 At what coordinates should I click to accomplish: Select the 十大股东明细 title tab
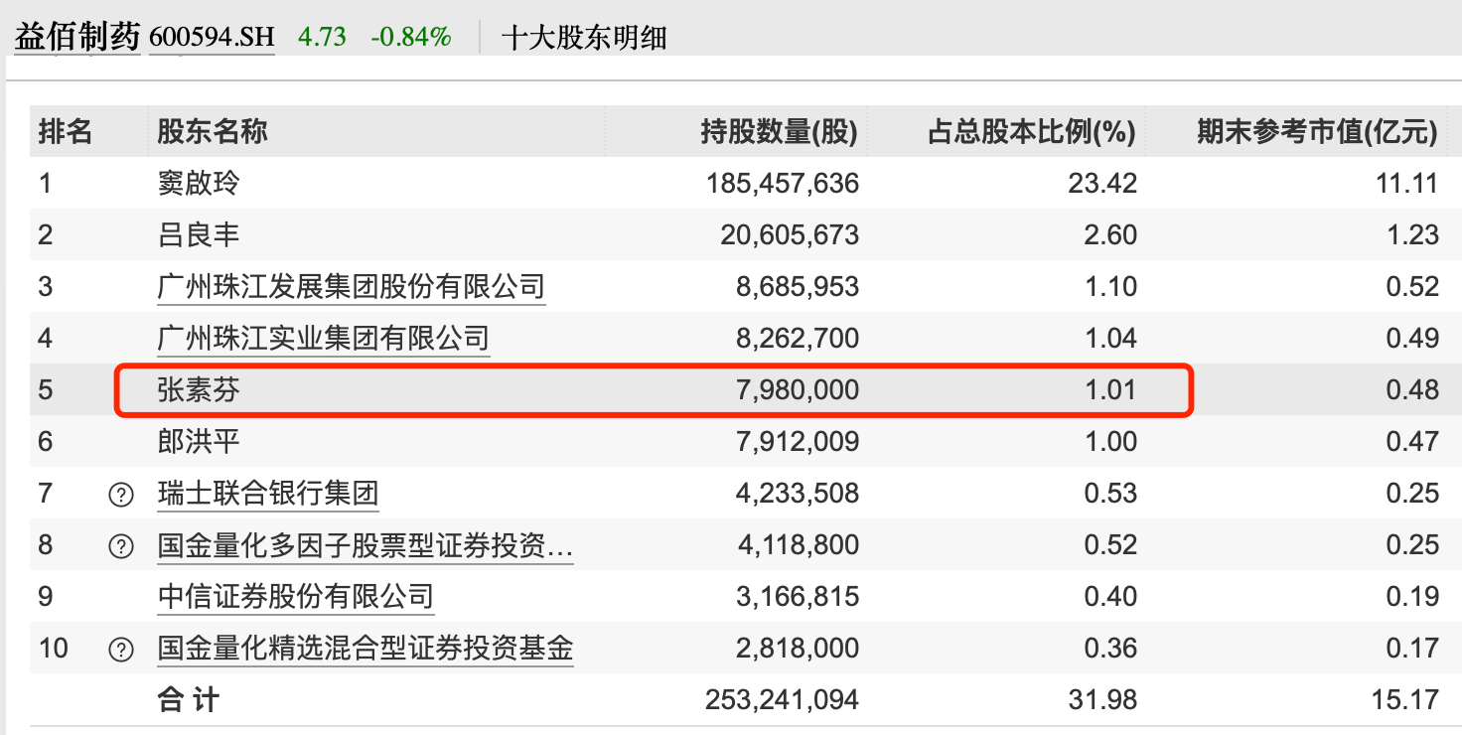tap(584, 38)
